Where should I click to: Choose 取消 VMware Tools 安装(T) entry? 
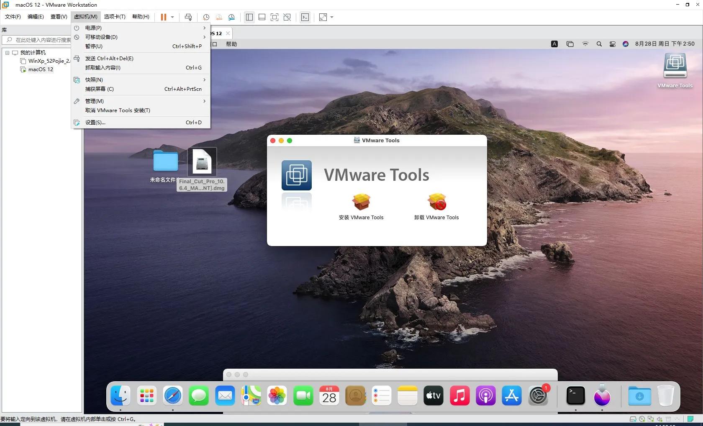pyautogui.click(x=118, y=110)
